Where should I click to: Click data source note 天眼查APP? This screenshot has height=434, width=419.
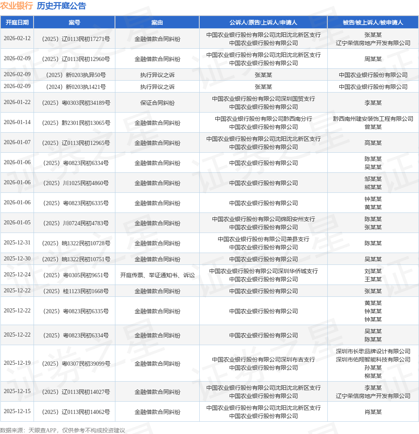click(42, 430)
